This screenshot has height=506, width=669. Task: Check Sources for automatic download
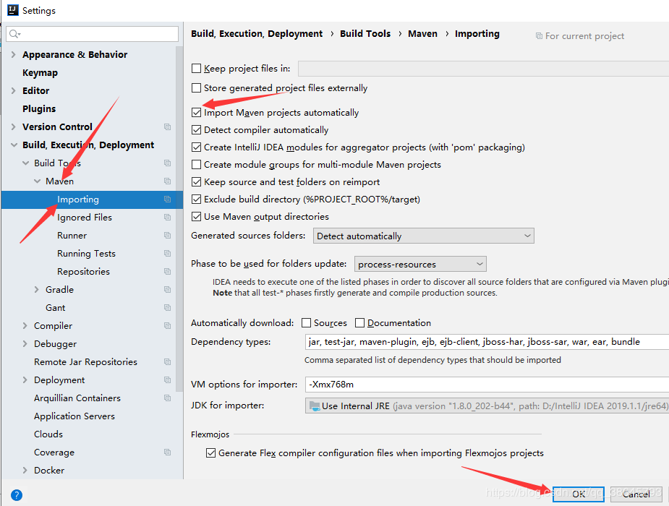coord(306,323)
